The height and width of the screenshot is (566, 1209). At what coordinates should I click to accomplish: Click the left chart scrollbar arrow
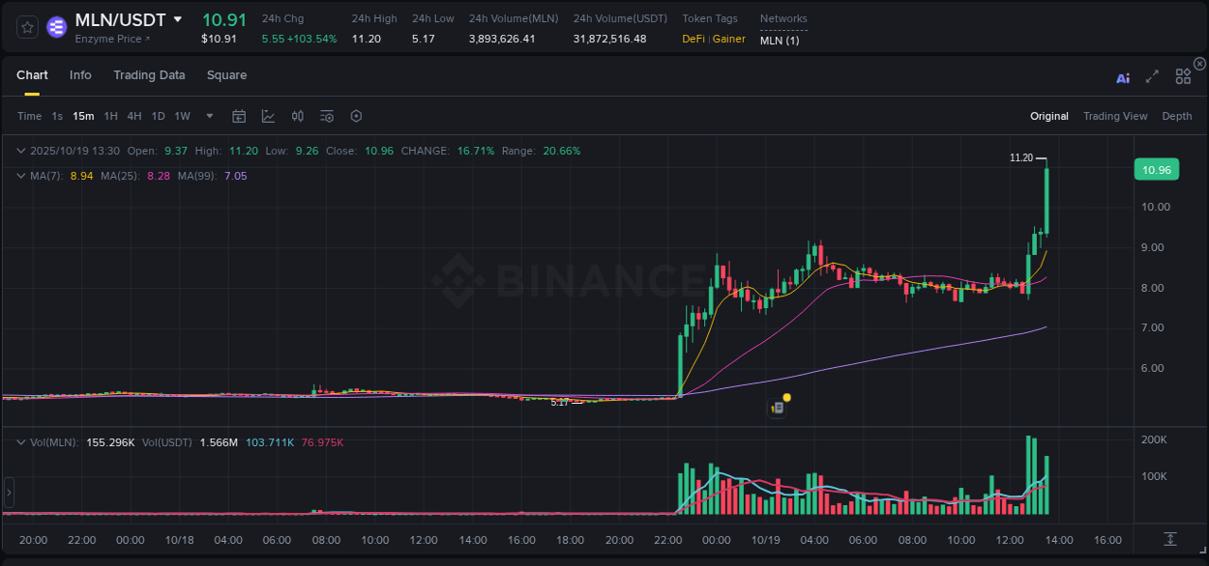[9, 493]
